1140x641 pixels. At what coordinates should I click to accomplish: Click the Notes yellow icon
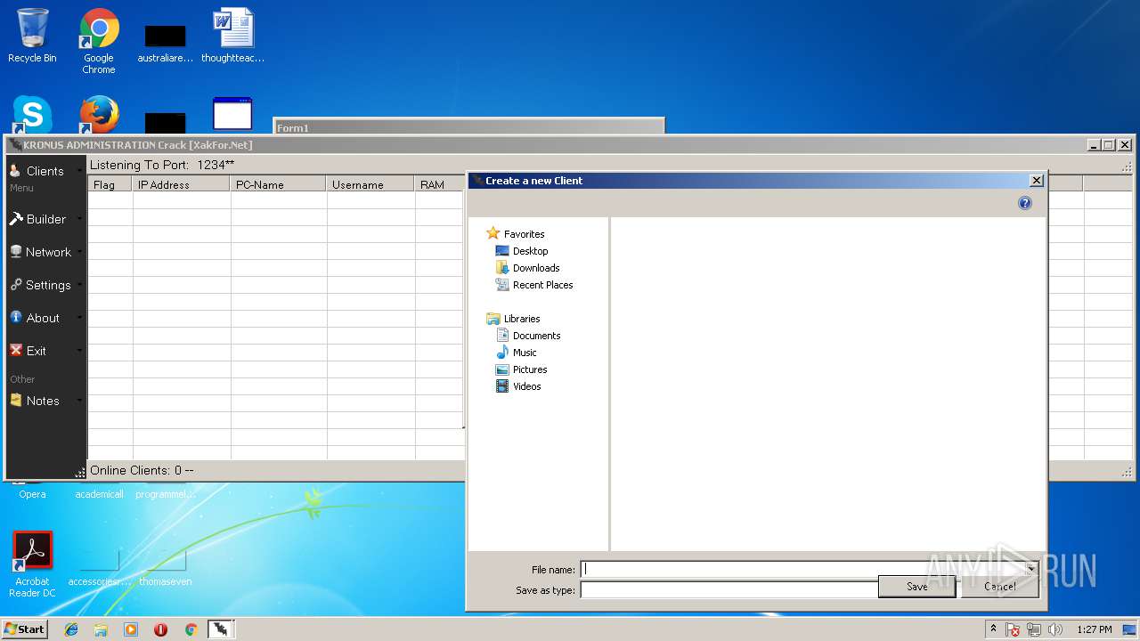click(15, 400)
